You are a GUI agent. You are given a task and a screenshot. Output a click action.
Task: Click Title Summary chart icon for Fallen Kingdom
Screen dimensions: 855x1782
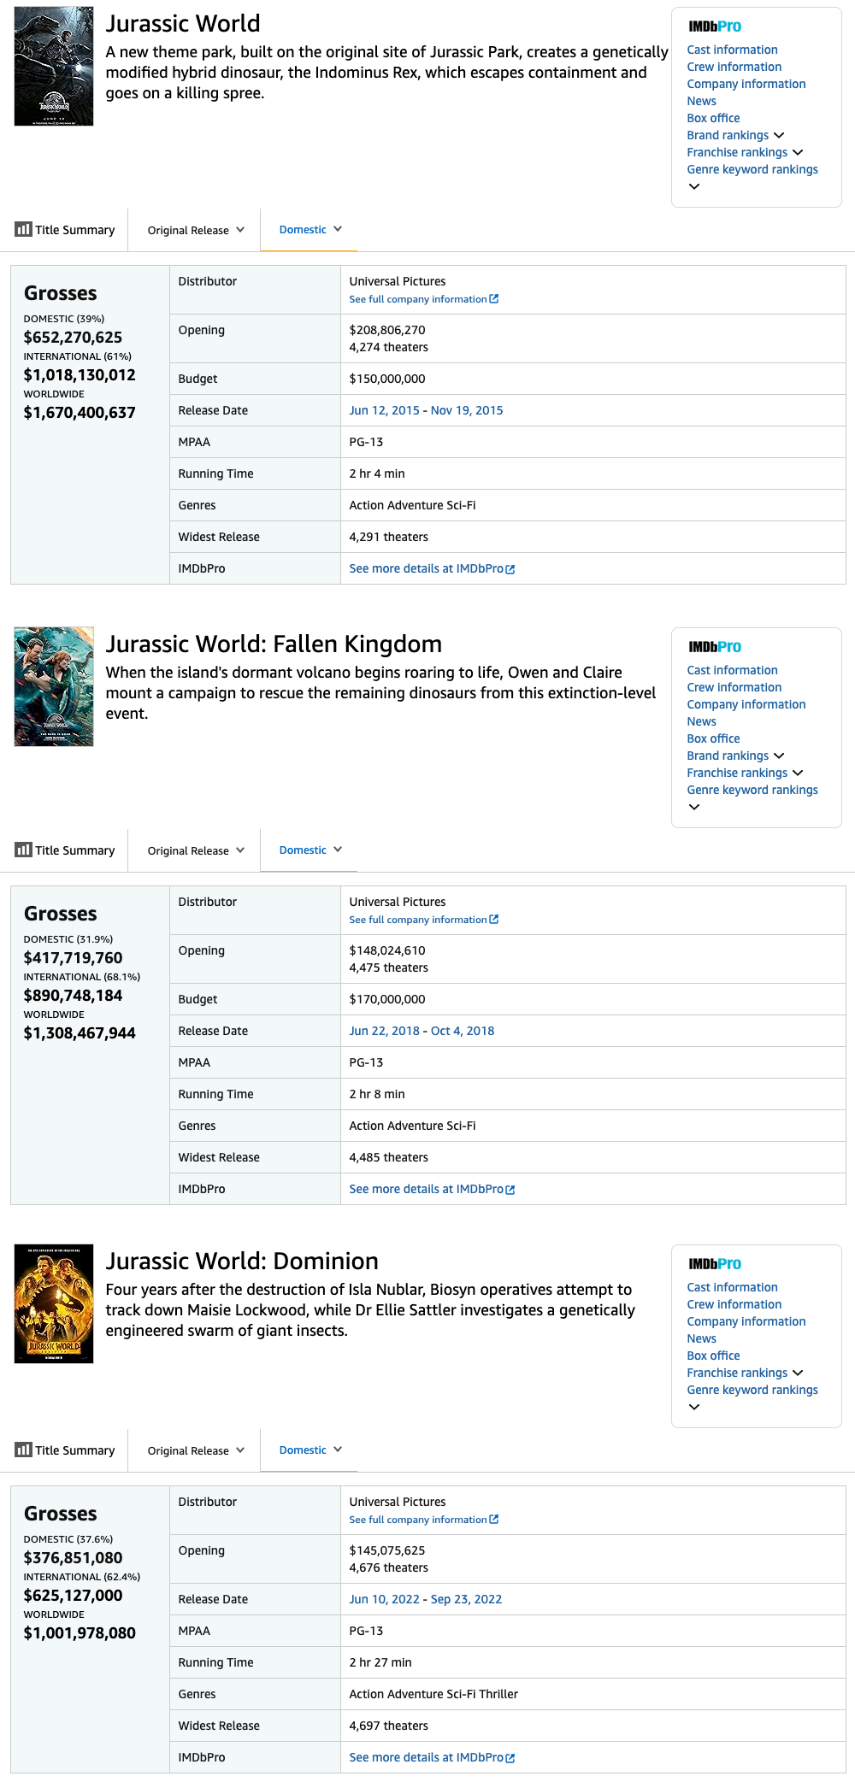coord(23,850)
